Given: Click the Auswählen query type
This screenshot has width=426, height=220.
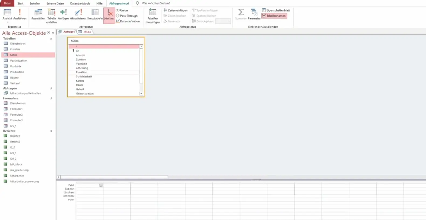Looking at the screenshot, I should coord(38,15).
